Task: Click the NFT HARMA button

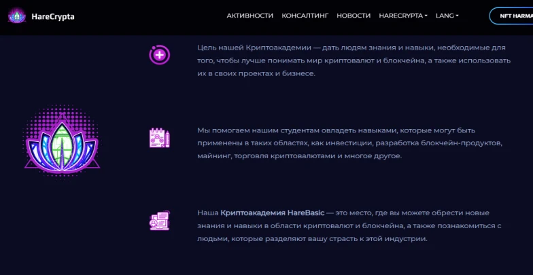Action: (511, 16)
